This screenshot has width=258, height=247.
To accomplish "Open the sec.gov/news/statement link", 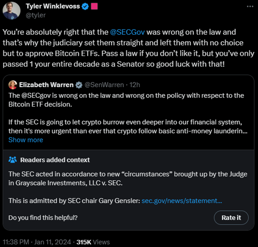I will pyautogui.click(x=182, y=201).
